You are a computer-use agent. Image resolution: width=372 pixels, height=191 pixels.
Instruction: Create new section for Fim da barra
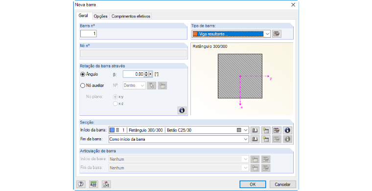(266, 139)
